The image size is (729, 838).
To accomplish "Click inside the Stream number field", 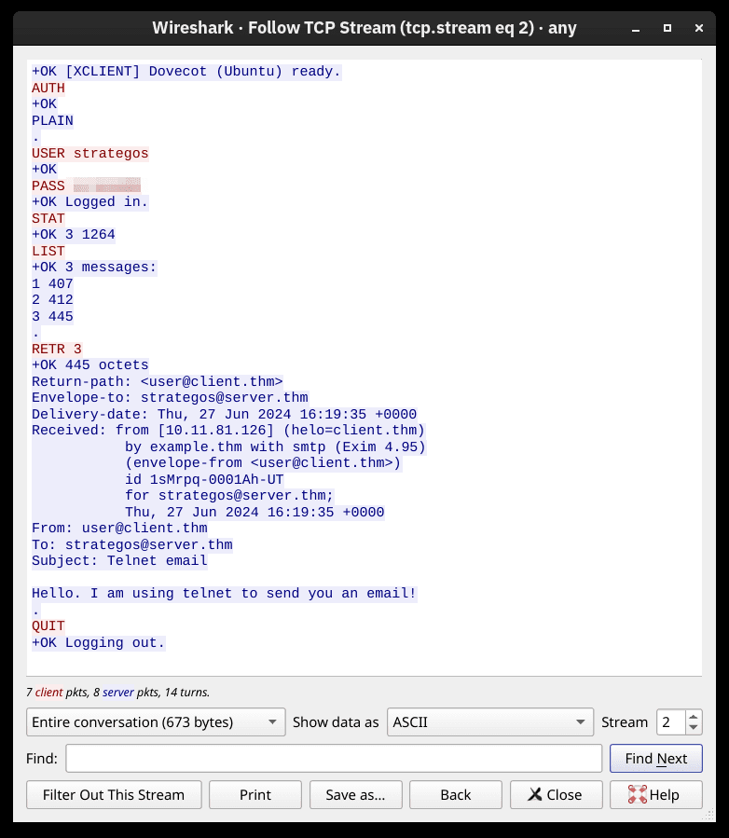I will tap(670, 722).
